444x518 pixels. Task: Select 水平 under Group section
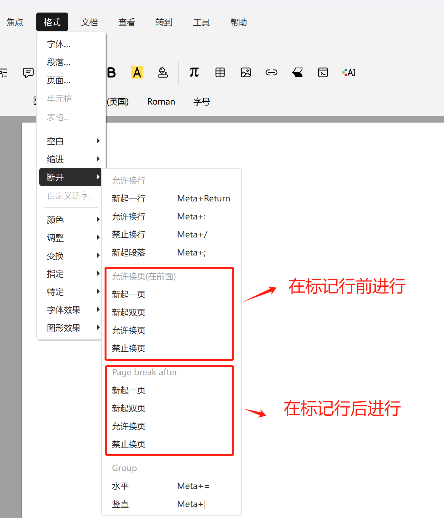tap(121, 486)
